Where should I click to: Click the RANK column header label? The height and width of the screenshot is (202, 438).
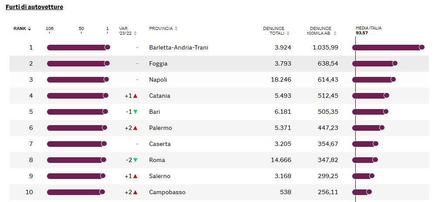coord(20,28)
